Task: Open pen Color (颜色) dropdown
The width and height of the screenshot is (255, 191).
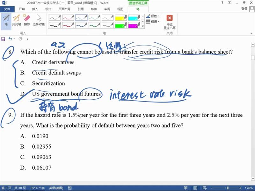Action: (x=153, y=16)
